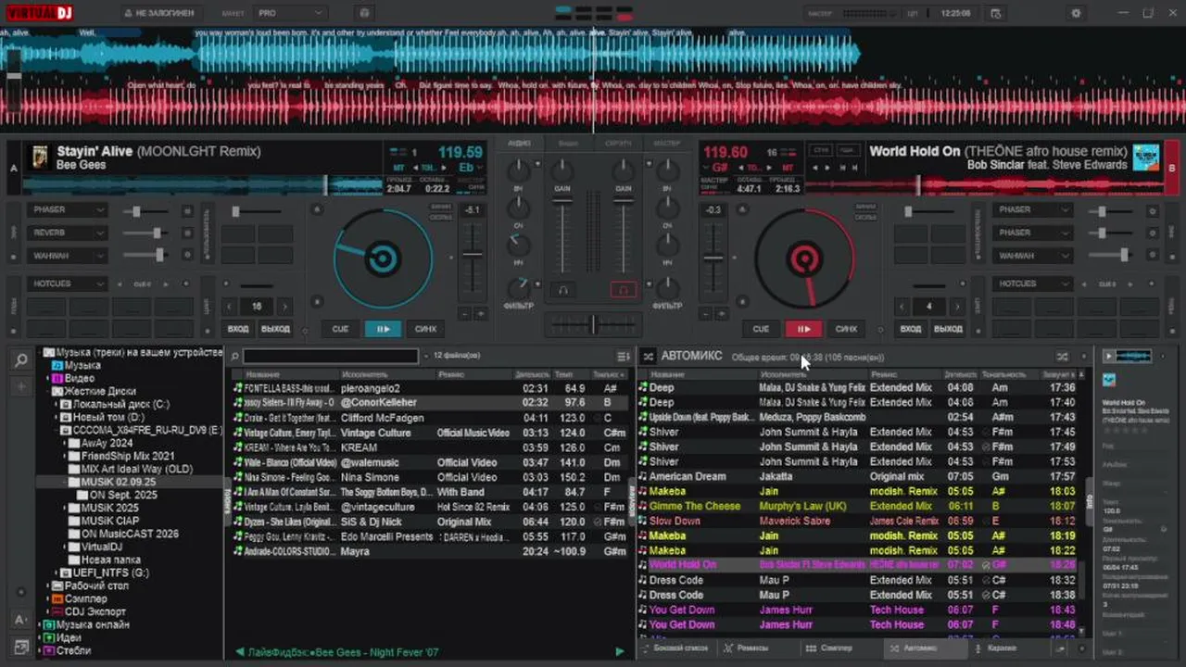Click the CUE button on Deck B

[x=761, y=329]
